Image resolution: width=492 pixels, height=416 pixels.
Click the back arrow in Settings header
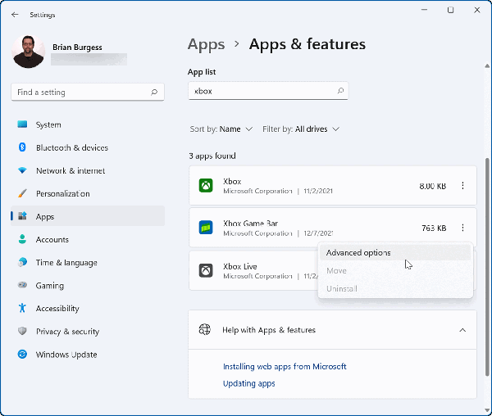pyautogui.click(x=15, y=14)
